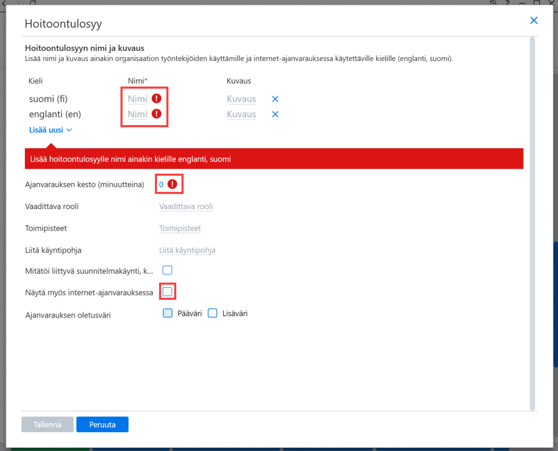
Task: Open the Vaadittava rooli selector
Action: [x=186, y=206]
